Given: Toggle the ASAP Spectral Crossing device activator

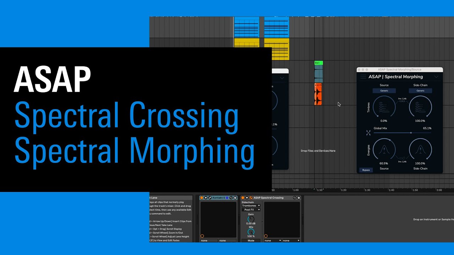Looking at the screenshot, I should (x=243, y=198).
